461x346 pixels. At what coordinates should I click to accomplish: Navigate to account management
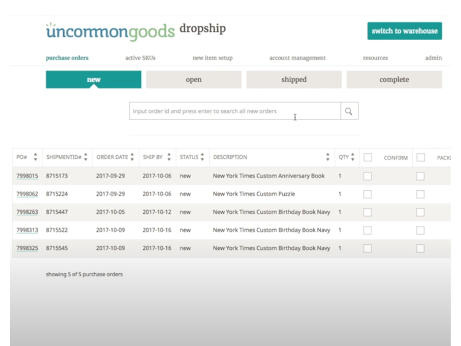coord(297,58)
